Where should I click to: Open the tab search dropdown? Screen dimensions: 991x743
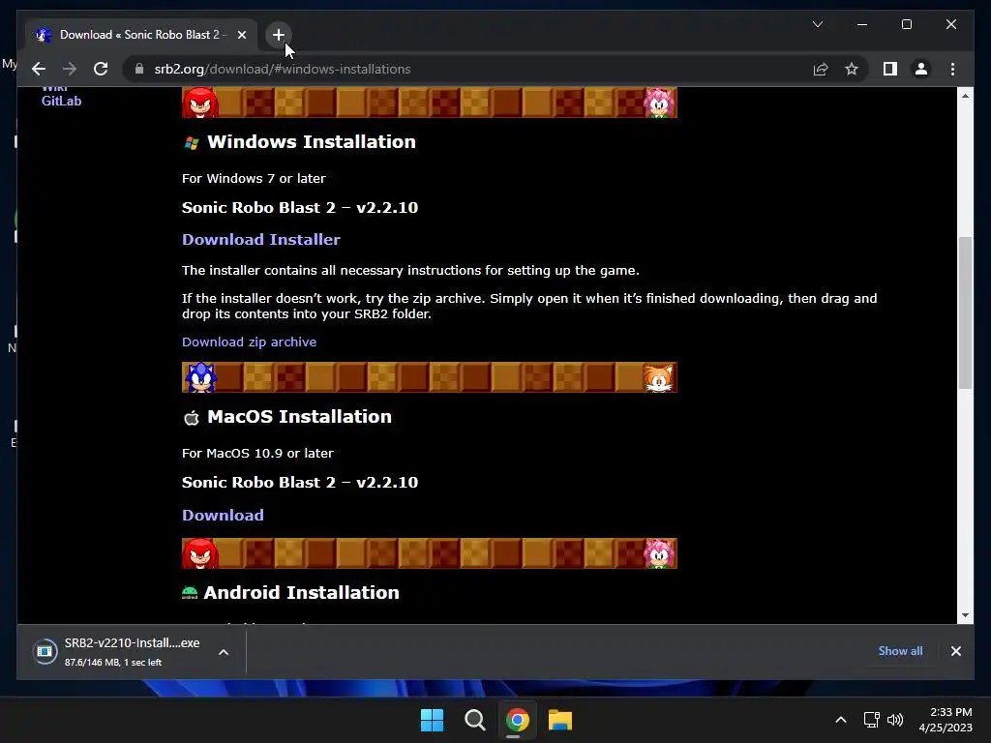[817, 24]
